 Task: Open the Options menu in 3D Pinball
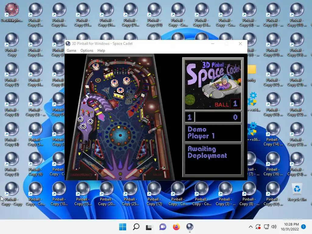pyautogui.click(x=87, y=51)
